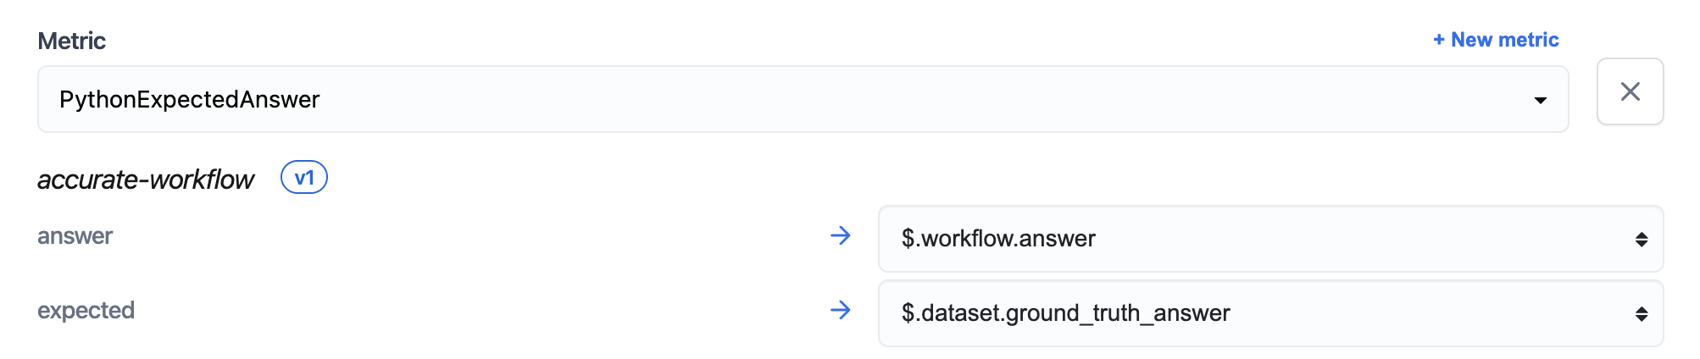Click the up-down chevrons on the $.workflow.answer select
Viewport: 1700px width, 359px height.
click(x=1641, y=240)
